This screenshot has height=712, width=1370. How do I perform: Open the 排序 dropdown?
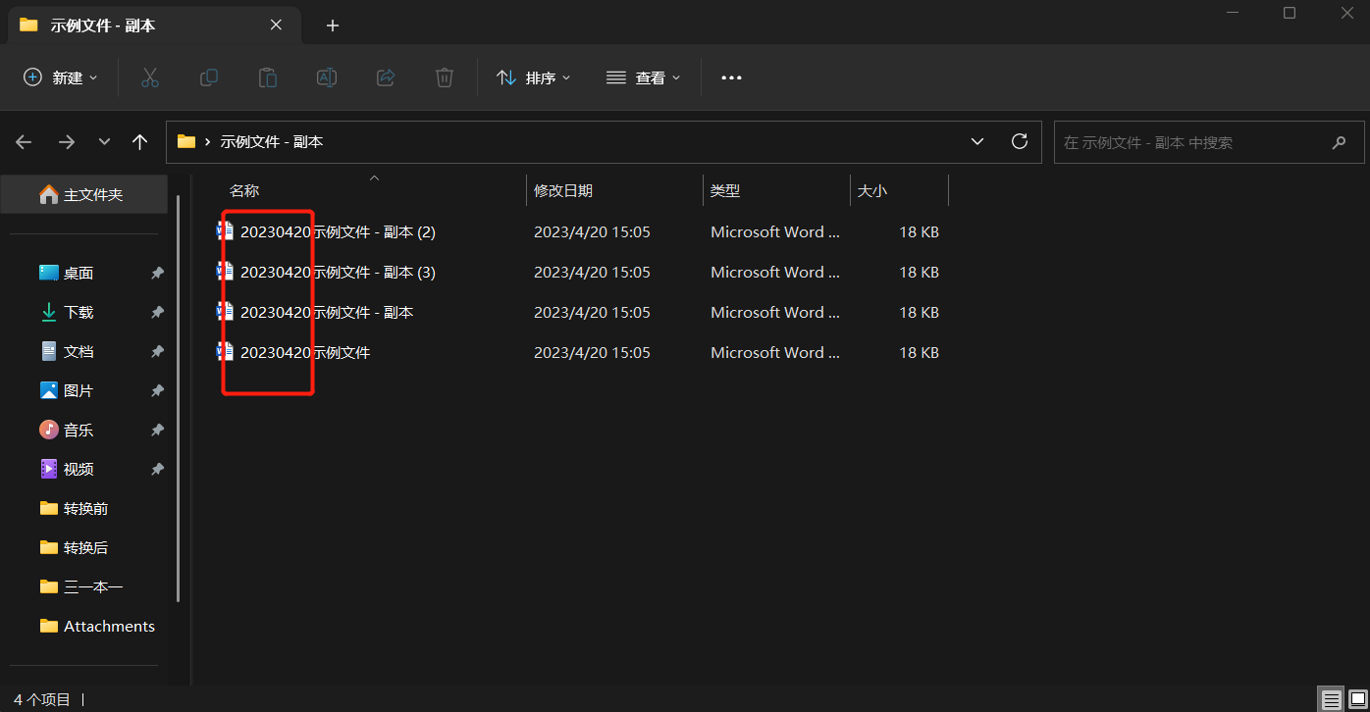click(534, 77)
